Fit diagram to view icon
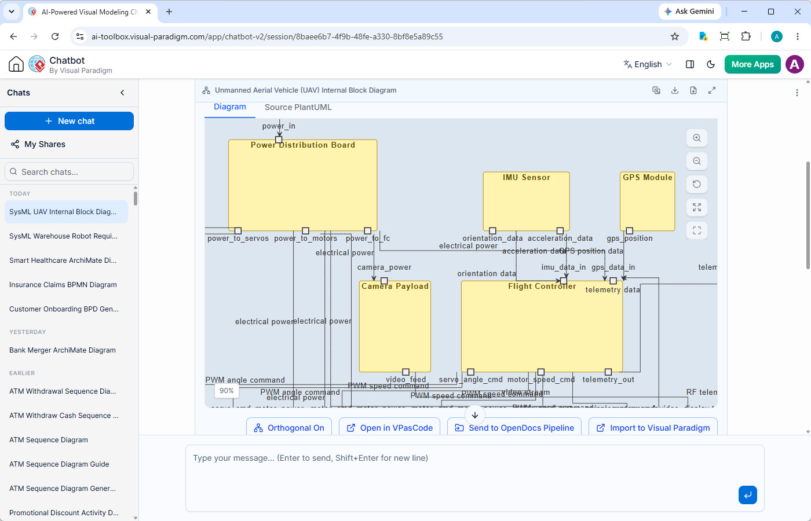This screenshot has height=521, width=811. (x=697, y=207)
